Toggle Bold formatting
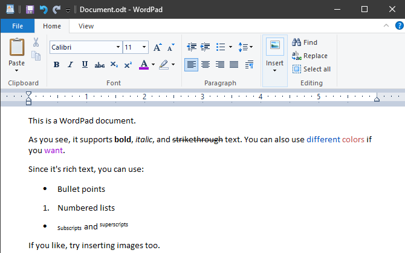The image size is (405, 253). click(x=56, y=65)
